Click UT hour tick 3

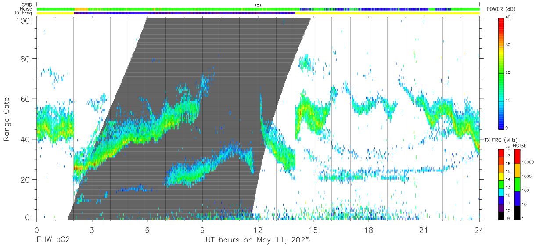click(x=92, y=230)
